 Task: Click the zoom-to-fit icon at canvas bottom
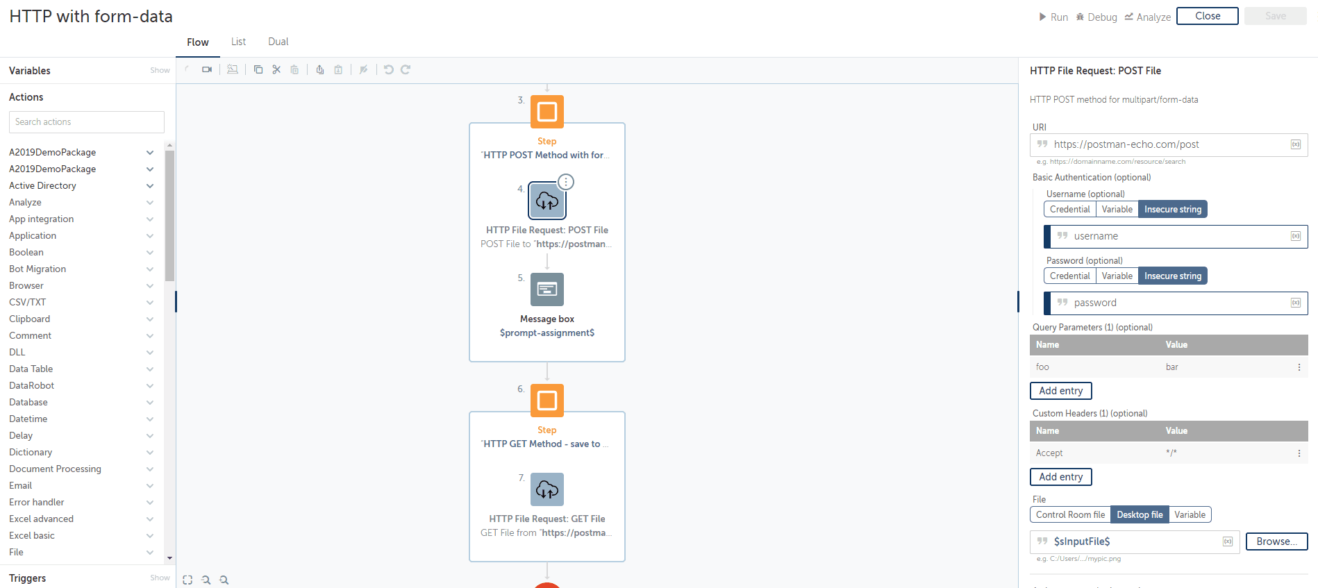point(187,580)
